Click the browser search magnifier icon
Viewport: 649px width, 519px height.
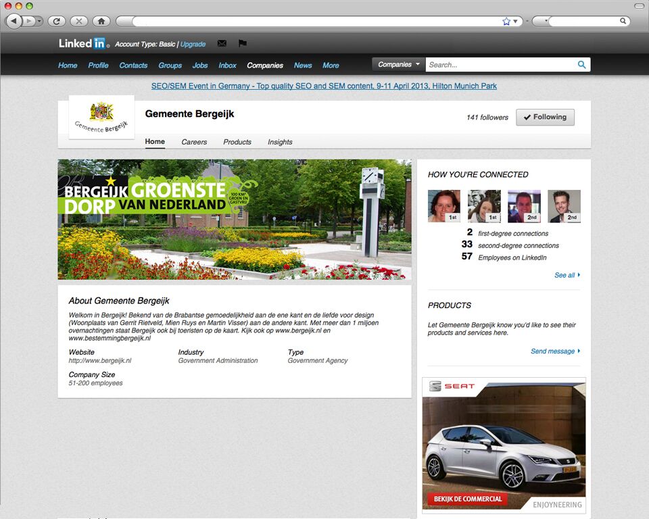point(623,21)
